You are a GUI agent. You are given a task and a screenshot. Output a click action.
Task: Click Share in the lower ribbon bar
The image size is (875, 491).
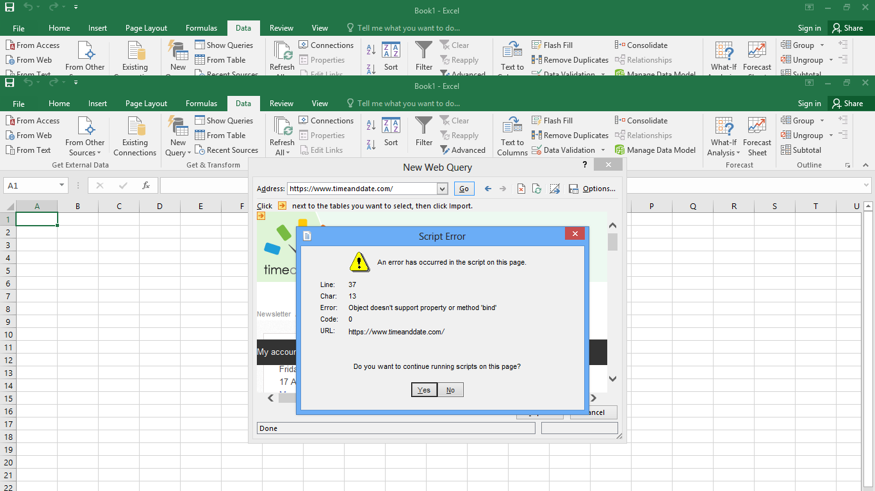[847, 104]
